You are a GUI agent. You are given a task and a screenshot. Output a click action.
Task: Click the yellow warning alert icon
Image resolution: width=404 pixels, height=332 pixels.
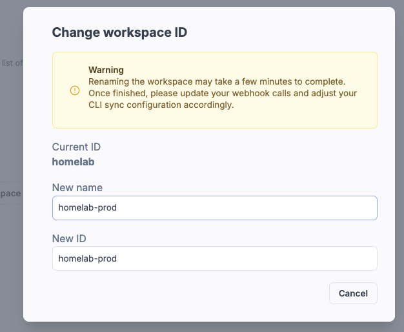tap(75, 90)
